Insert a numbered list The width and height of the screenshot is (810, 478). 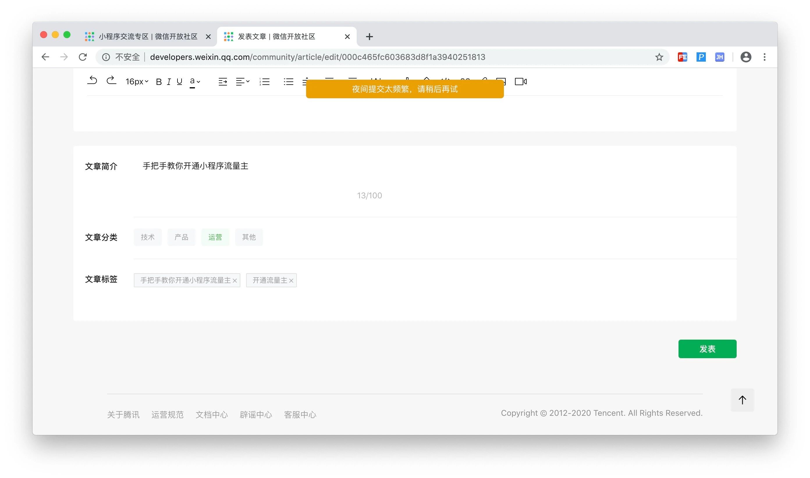pyautogui.click(x=264, y=82)
